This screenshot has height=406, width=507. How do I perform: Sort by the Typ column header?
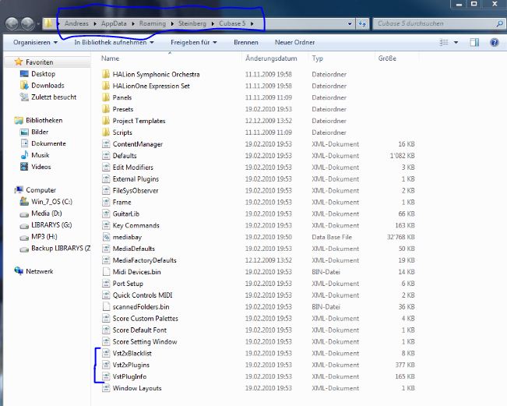(317, 58)
